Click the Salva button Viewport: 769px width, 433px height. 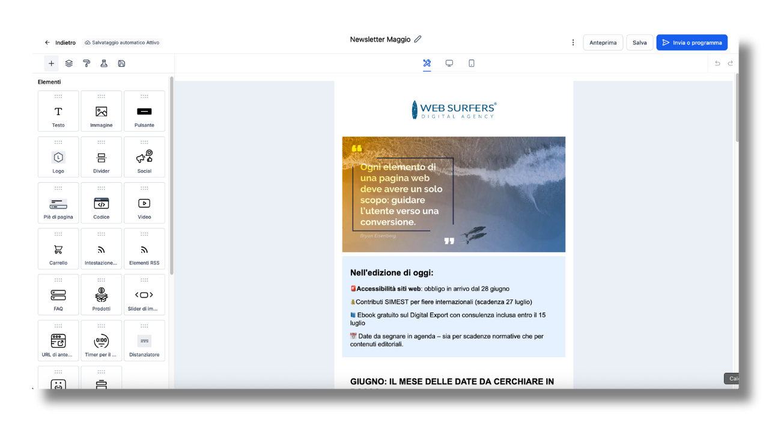coord(639,43)
